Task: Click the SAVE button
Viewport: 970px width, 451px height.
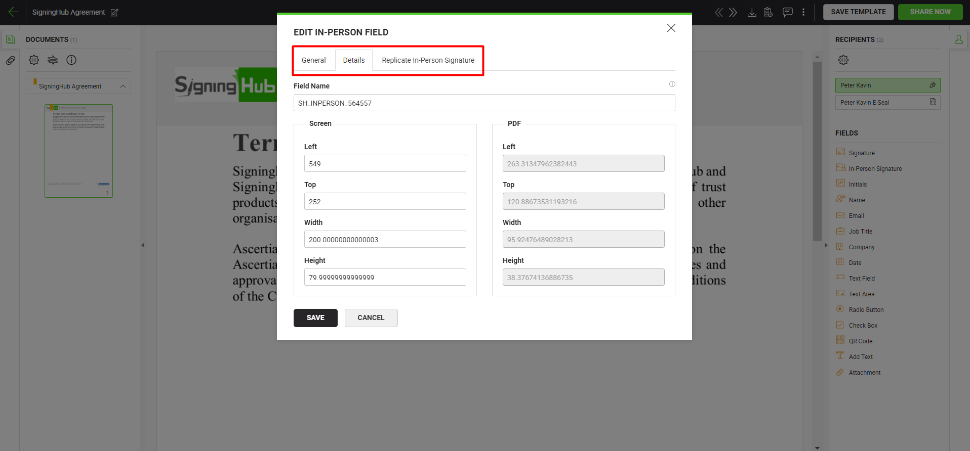Action: 315,318
